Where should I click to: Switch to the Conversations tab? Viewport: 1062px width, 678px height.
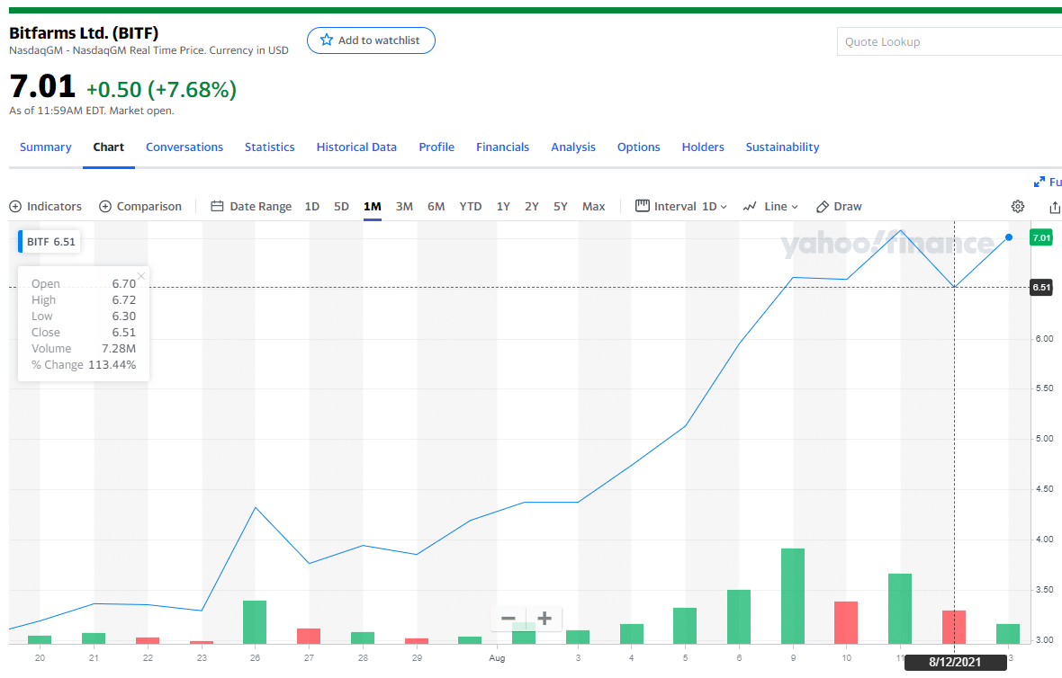click(184, 147)
